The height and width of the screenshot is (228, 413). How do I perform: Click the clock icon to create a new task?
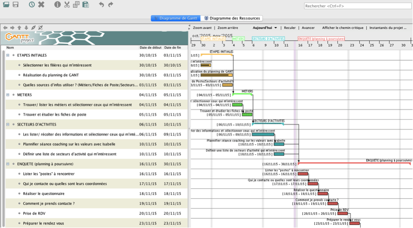click(x=32, y=4)
